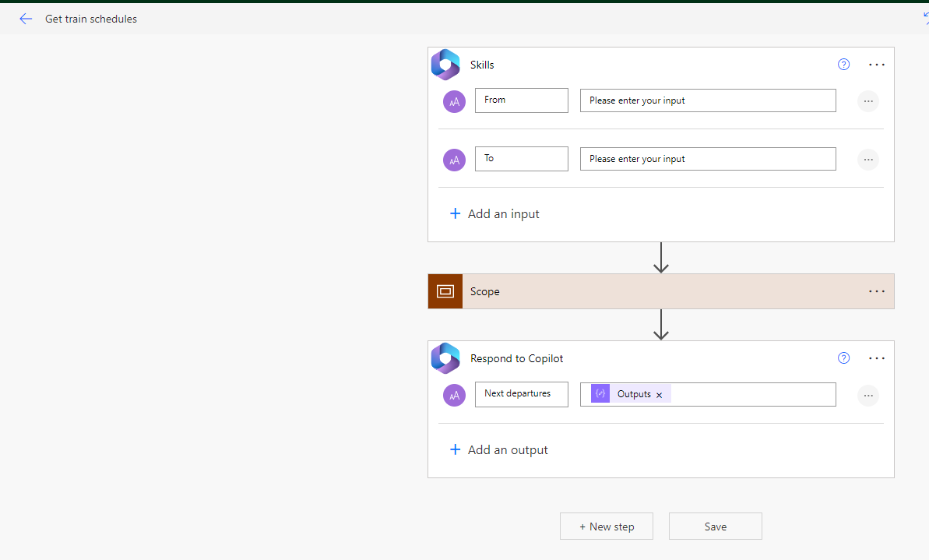This screenshot has width=929, height=560.
Task: Remove the Outputs dynamic content token
Action: point(659,395)
